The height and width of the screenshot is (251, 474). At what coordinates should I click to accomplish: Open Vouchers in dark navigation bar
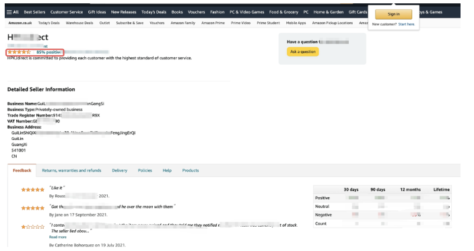coord(196,12)
